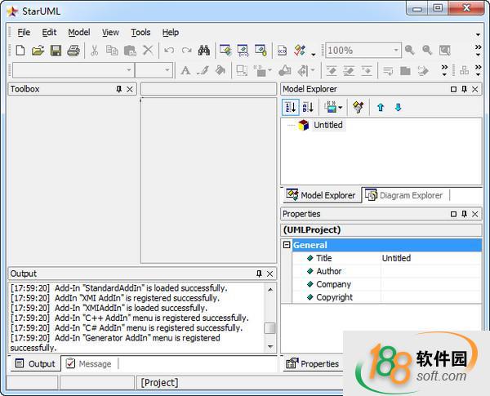
Task: Switch to the Model Explorer tab
Action: (x=321, y=195)
